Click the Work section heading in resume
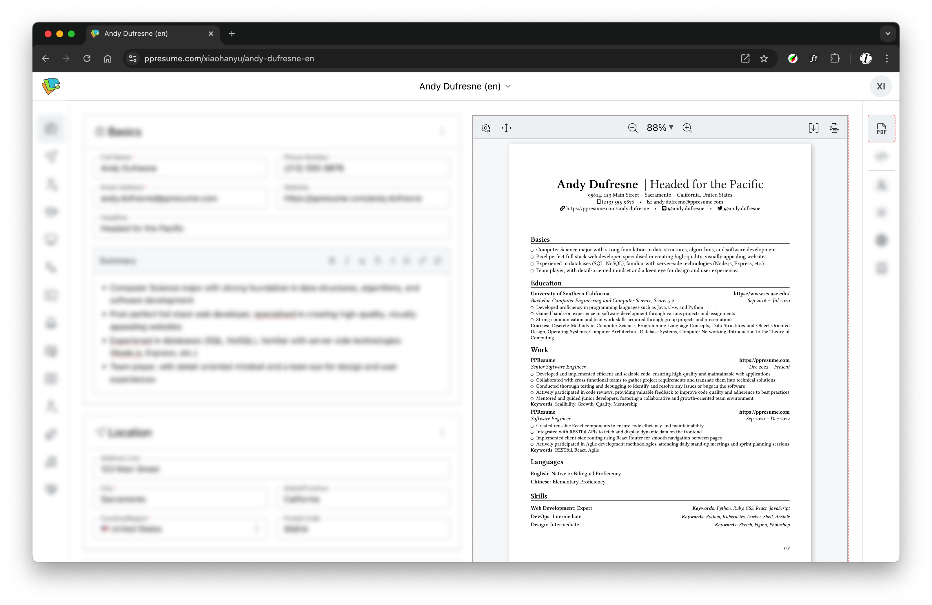932x605 pixels. 539,350
